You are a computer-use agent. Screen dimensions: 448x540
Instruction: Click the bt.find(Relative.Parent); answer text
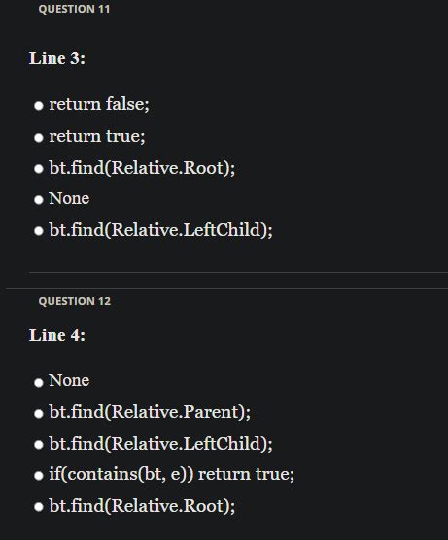point(150,412)
